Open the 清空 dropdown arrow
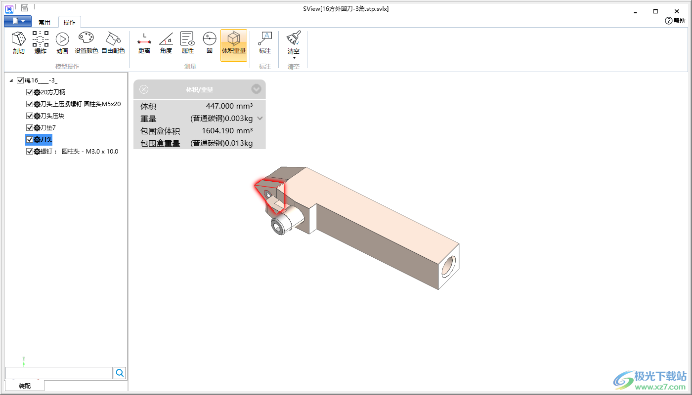 click(x=294, y=58)
